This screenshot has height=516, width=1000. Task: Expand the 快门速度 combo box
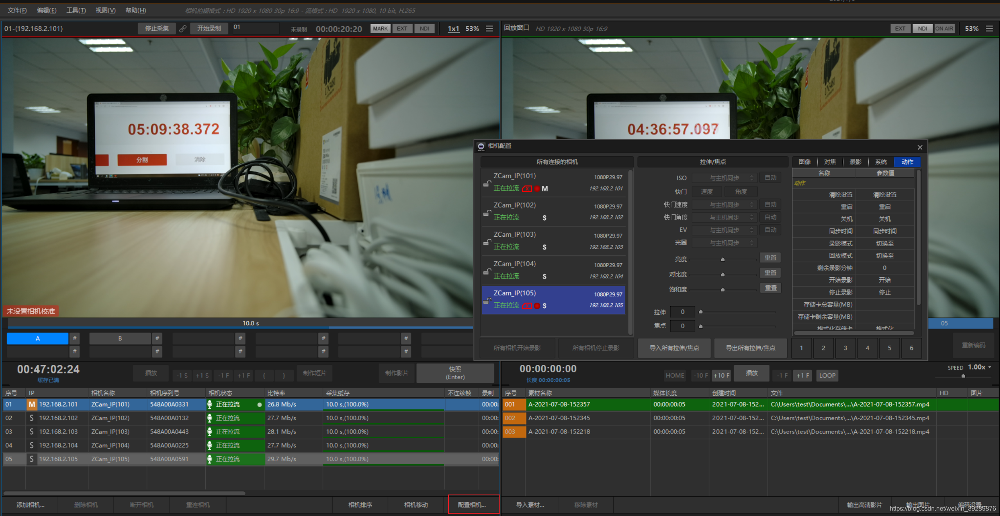tap(724, 205)
